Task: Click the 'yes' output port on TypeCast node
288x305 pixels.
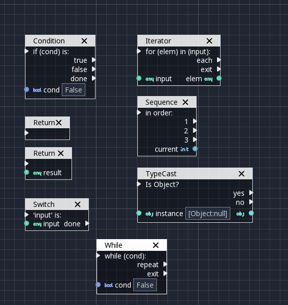Action: pyautogui.click(x=251, y=193)
